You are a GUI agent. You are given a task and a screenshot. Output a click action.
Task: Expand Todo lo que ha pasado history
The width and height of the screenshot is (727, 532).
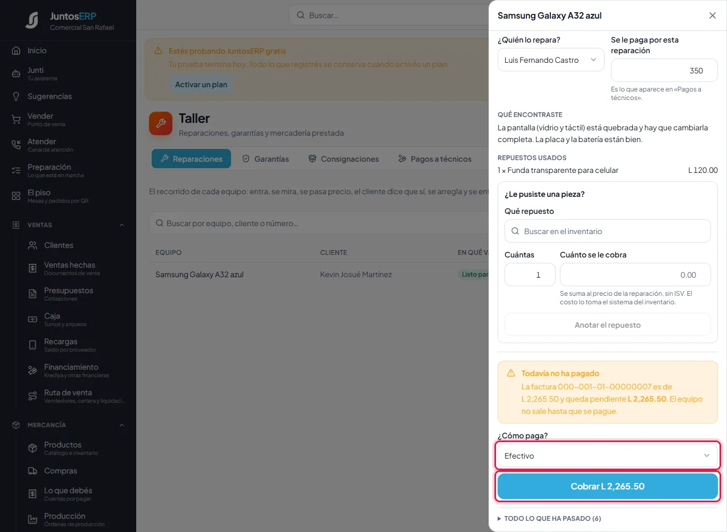(549, 518)
